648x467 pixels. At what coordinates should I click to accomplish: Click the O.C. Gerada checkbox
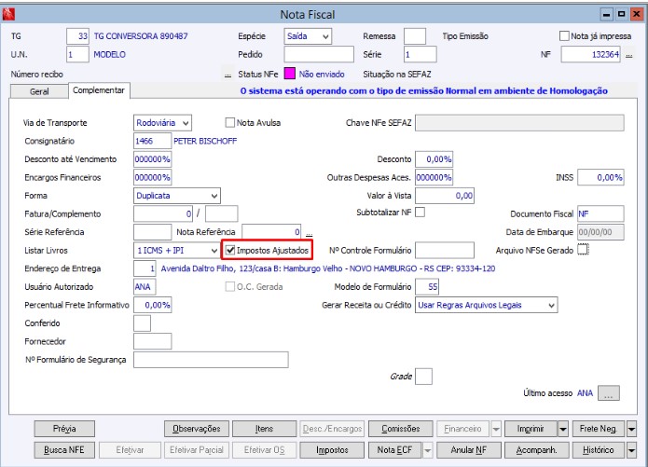coord(229,286)
